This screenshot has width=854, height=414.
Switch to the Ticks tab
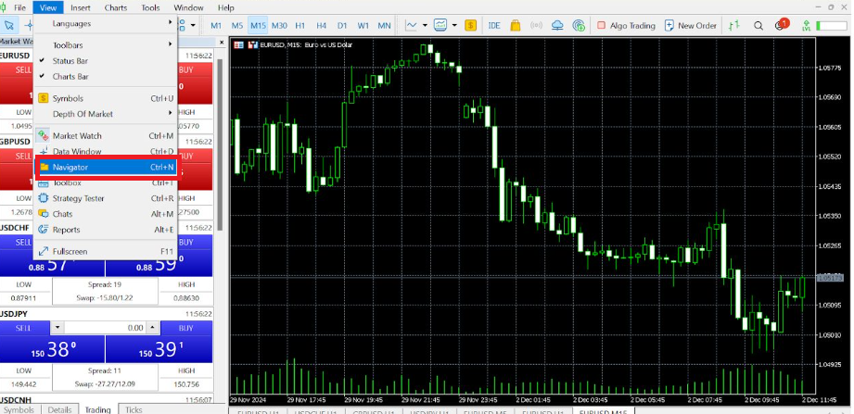[134, 409]
